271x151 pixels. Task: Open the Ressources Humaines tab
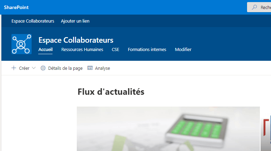[x=82, y=49]
